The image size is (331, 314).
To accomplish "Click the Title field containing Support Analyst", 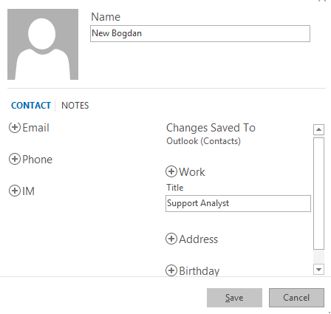I will coord(238,203).
